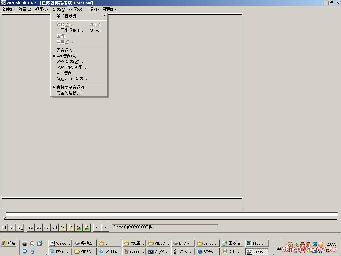Choose AVI 音频 as audio source
The height and width of the screenshot is (256, 341).
(66, 56)
